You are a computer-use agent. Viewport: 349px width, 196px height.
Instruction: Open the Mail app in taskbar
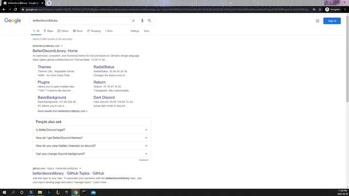(x=93, y=192)
